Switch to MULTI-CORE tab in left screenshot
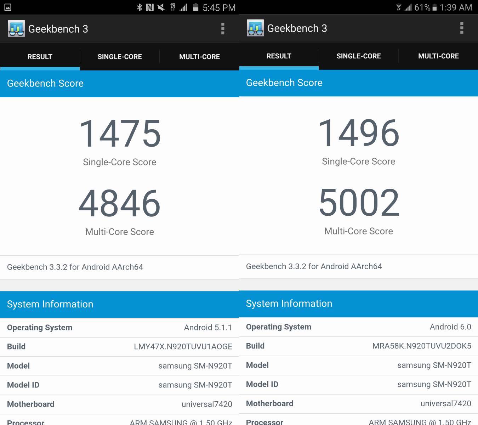 click(x=199, y=57)
